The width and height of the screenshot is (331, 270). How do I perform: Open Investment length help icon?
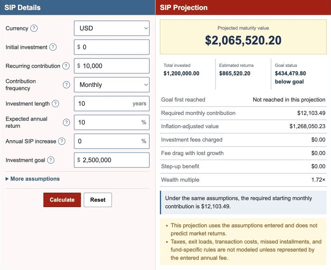tap(55, 103)
